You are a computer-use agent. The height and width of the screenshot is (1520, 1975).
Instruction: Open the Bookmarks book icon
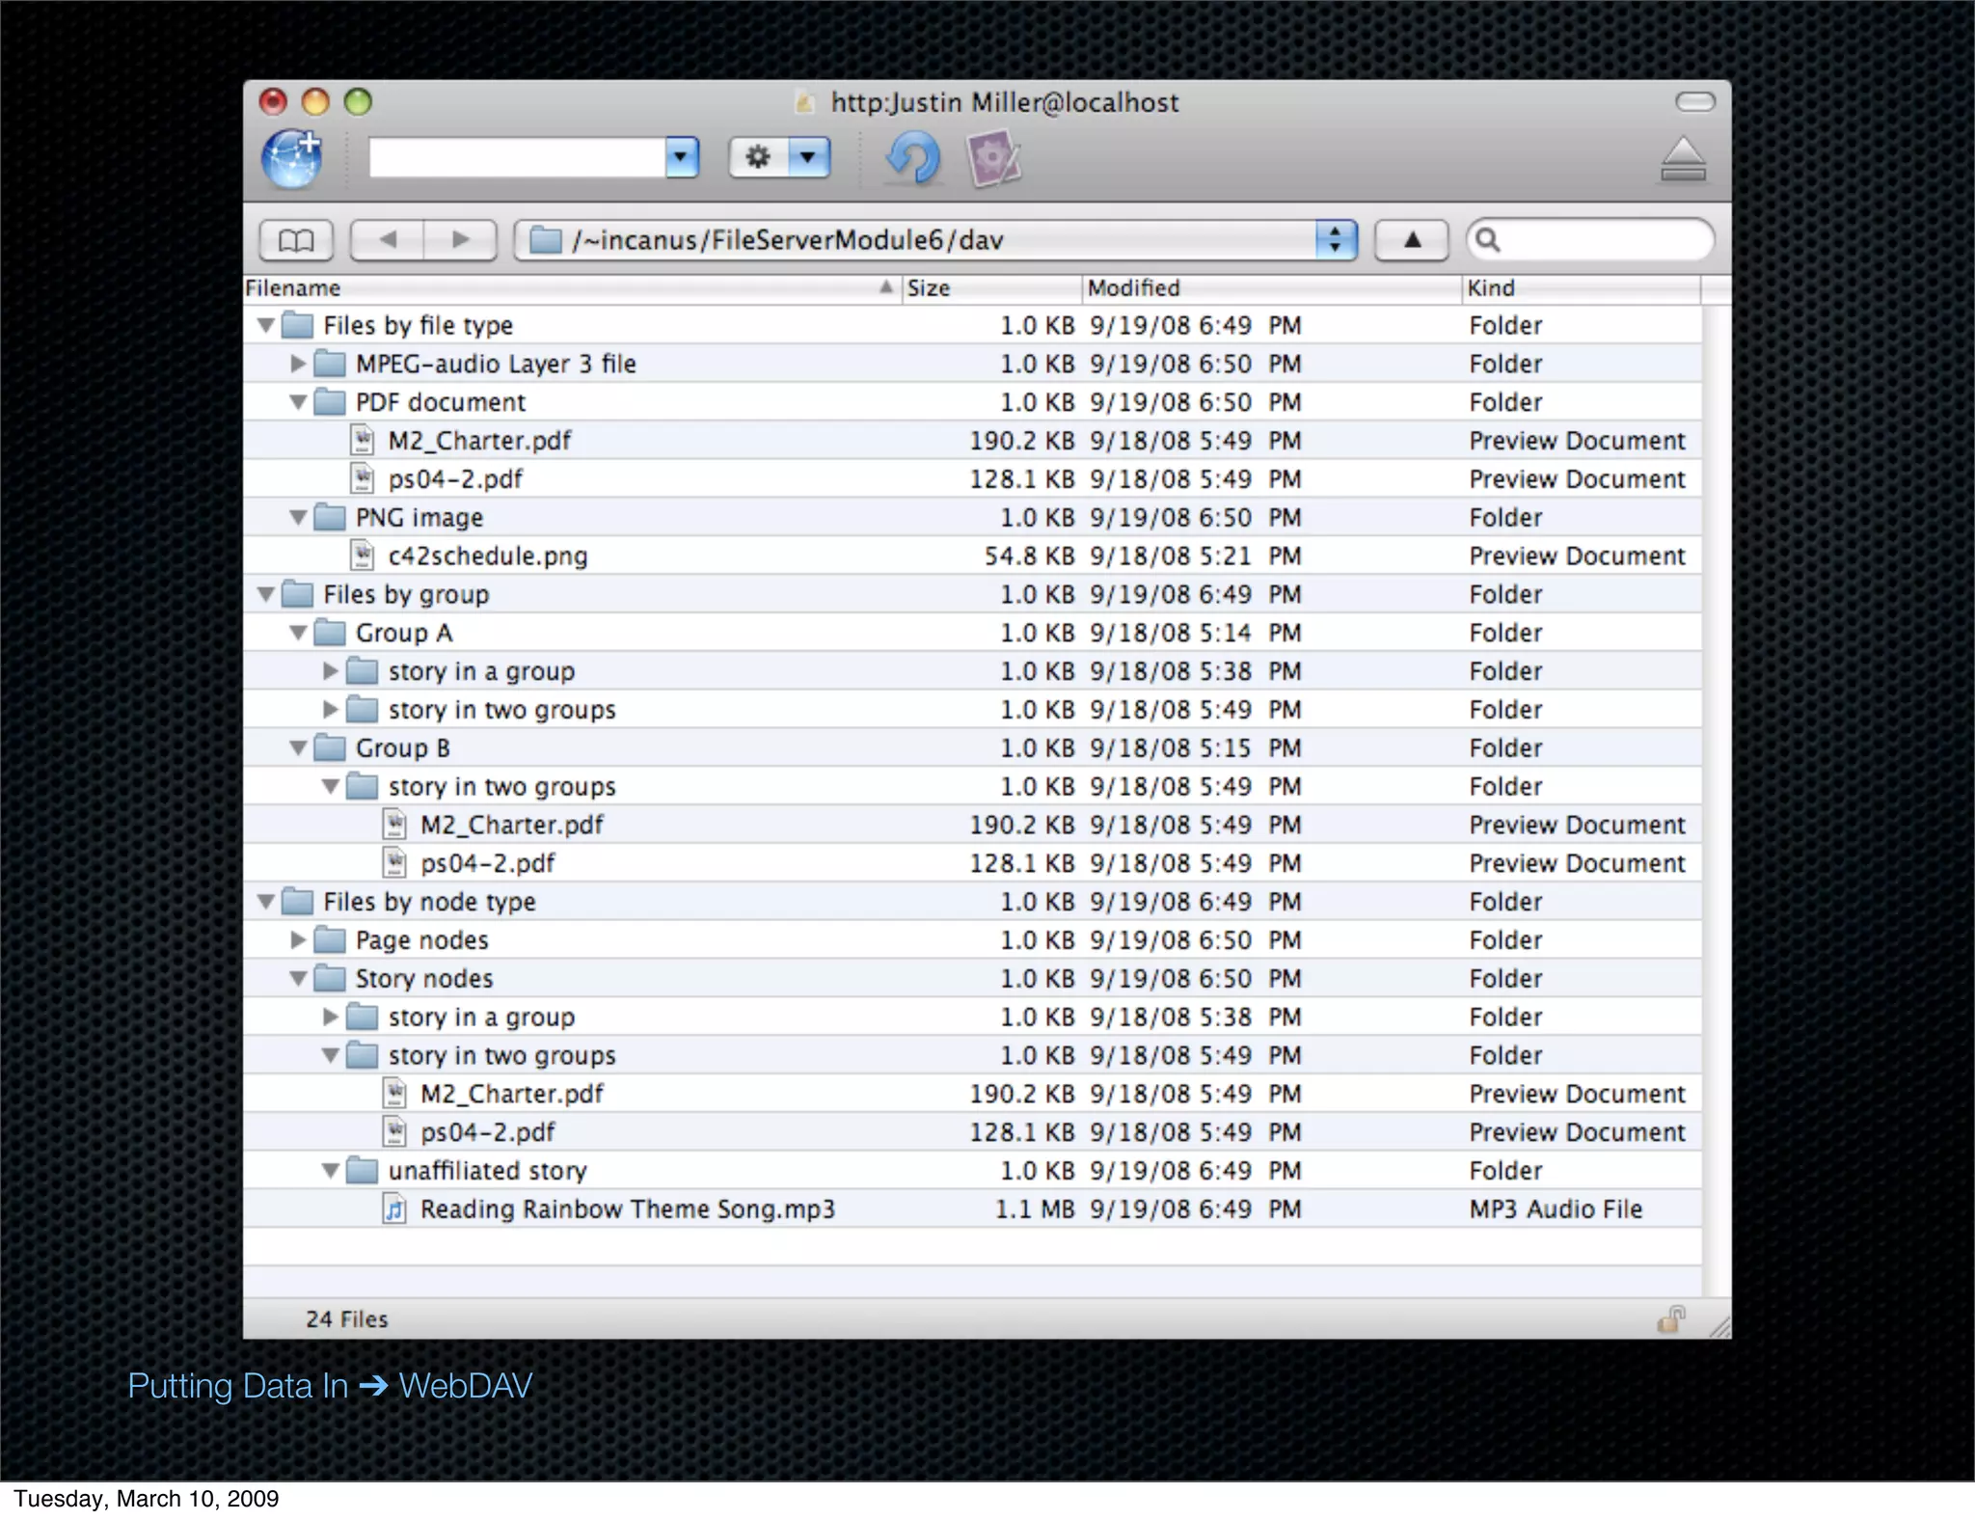(x=296, y=240)
